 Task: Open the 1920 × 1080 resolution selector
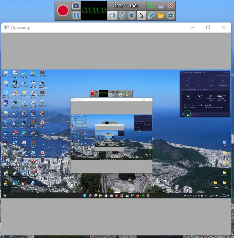click(x=126, y=6)
